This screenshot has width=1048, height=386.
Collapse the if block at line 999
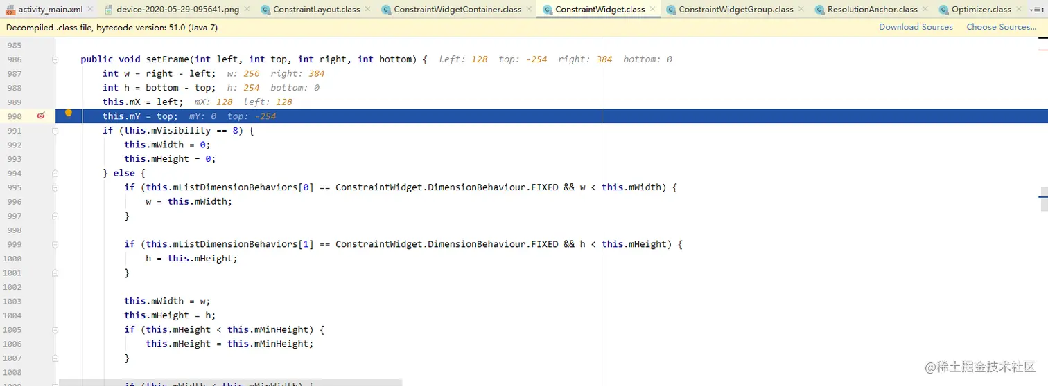55,244
